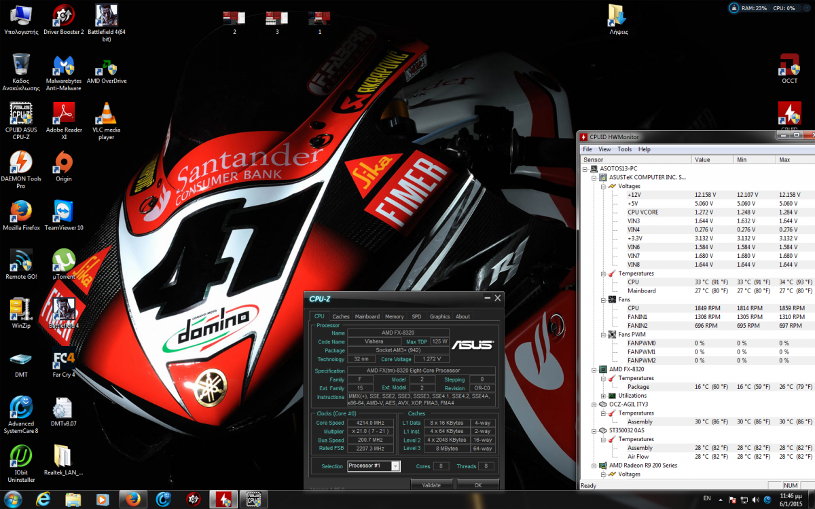Launch the Origin desktop shortcut
This screenshot has height=509, width=815.
(64, 166)
